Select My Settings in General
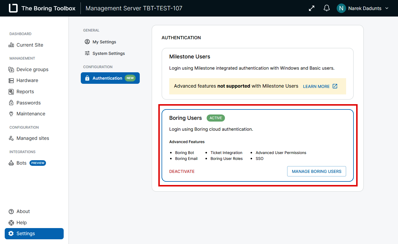This screenshot has width=398, height=244. [x=104, y=42]
